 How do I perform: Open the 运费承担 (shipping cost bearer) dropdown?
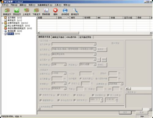click(x=121, y=84)
